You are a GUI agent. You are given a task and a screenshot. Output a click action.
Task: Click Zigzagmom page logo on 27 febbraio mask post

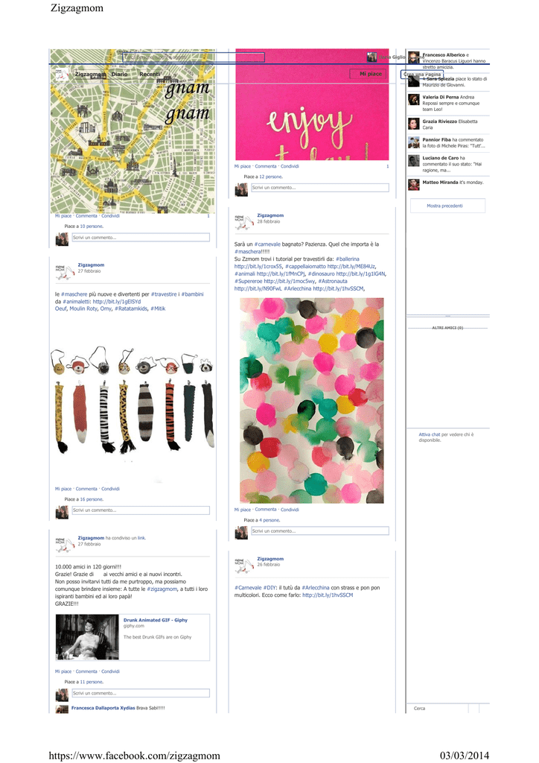click(x=63, y=271)
